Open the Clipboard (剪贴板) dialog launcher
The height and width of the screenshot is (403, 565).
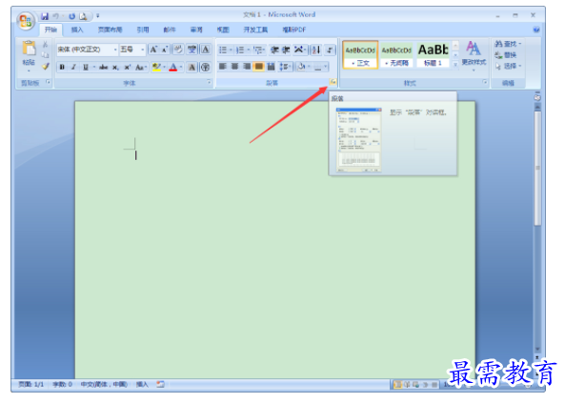coord(48,83)
